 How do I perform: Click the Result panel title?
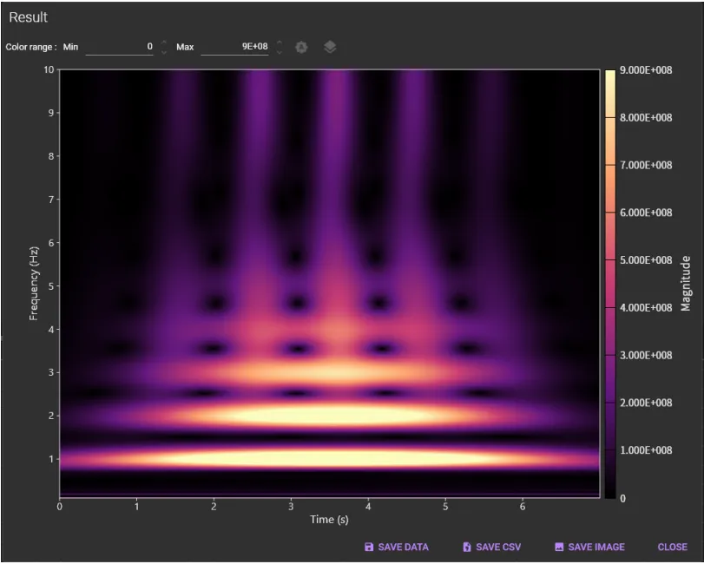pyautogui.click(x=29, y=17)
